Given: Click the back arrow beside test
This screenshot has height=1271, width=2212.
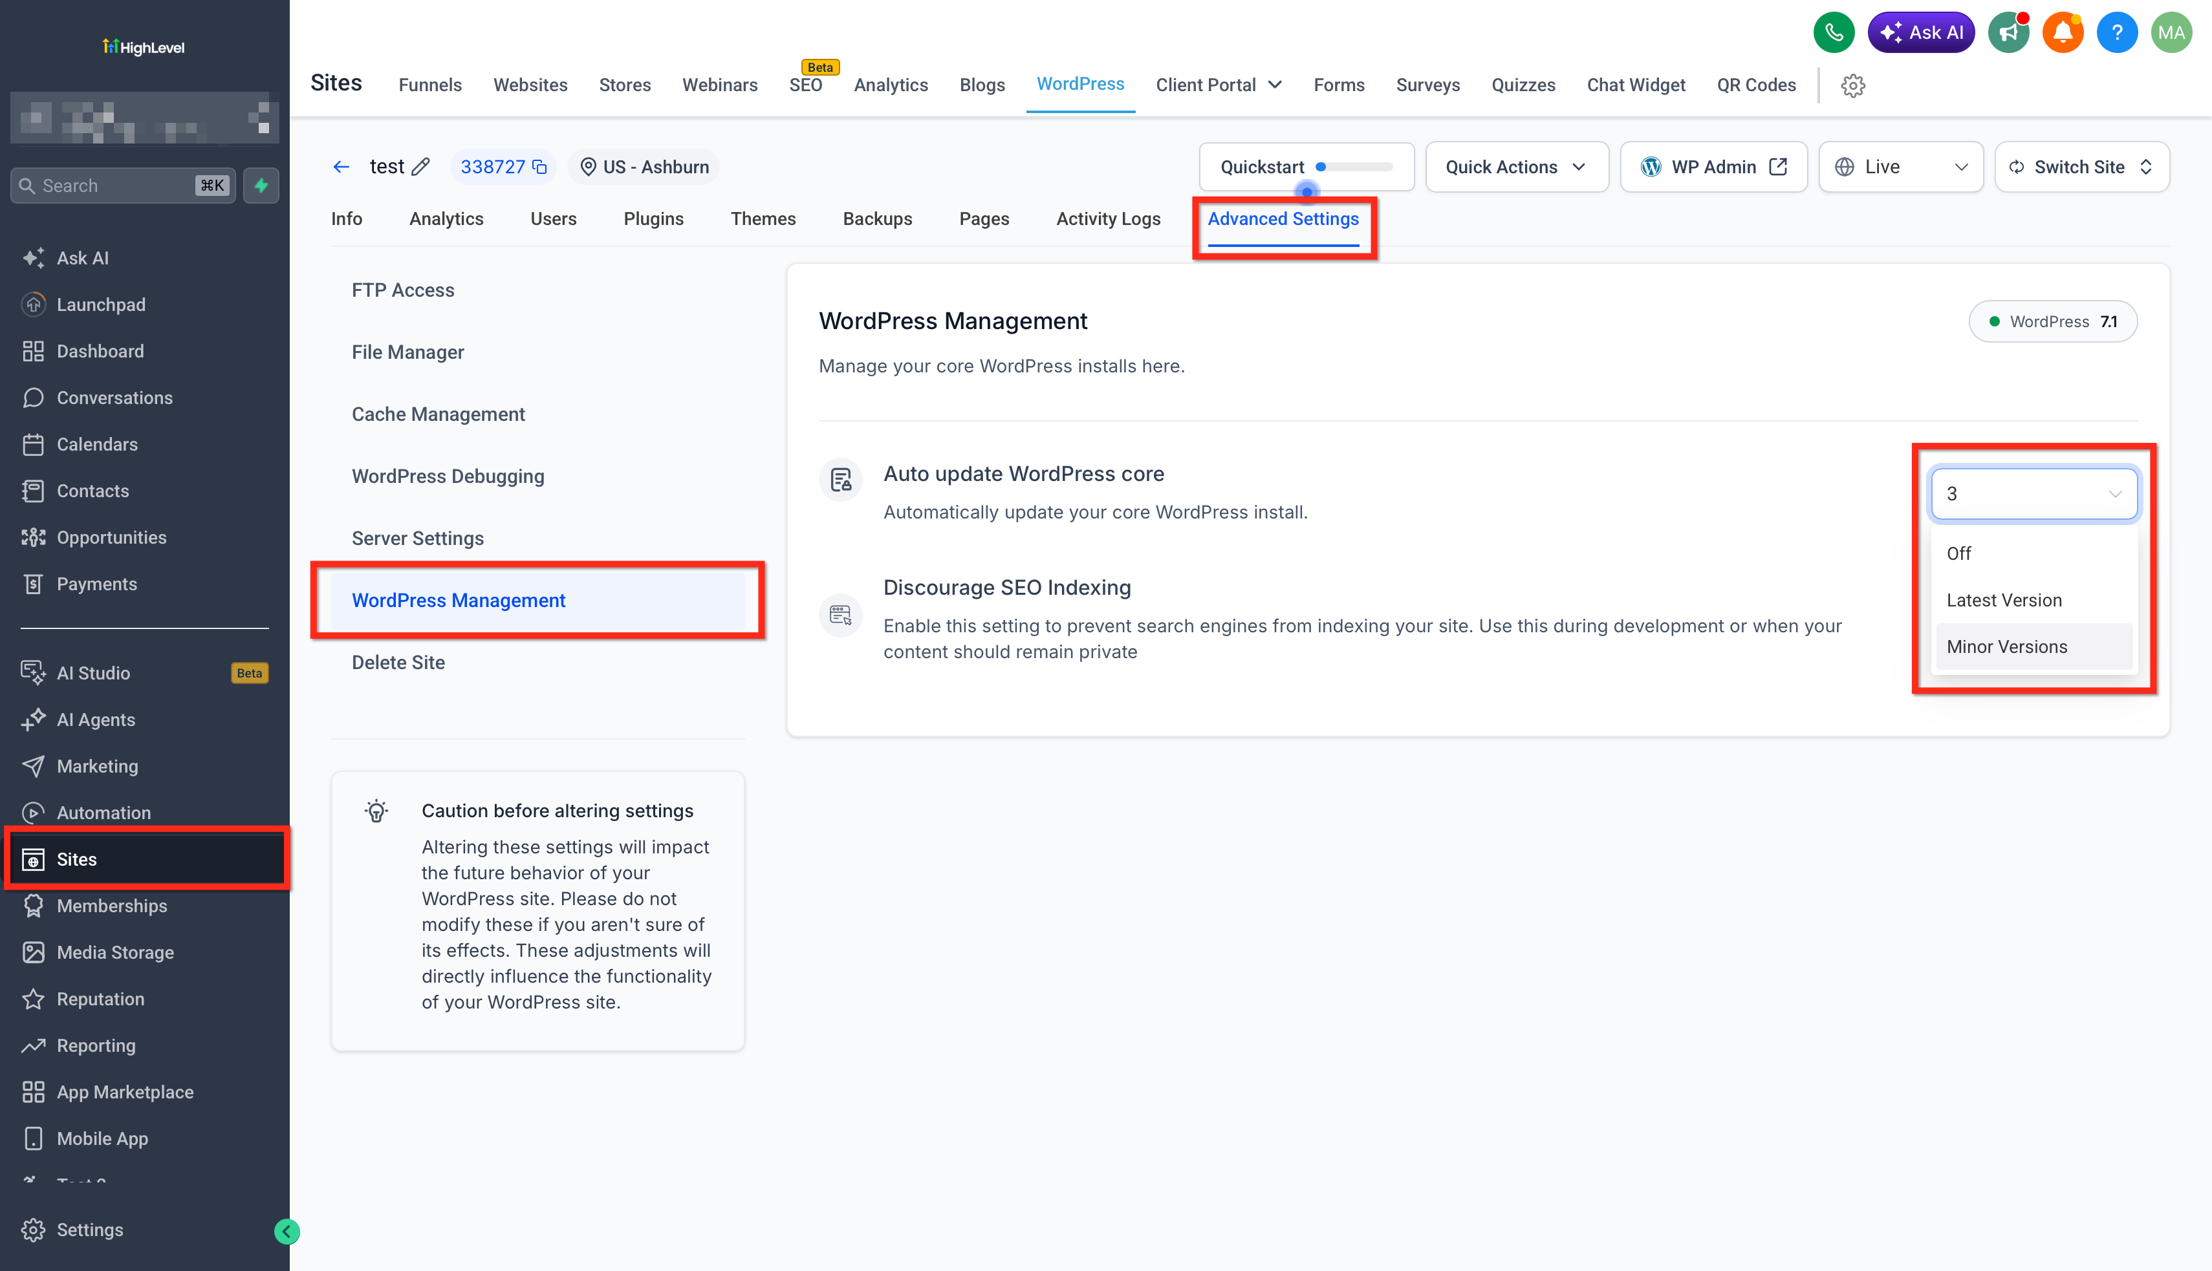Looking at the screenshot, I should click(x=342, y=167).
